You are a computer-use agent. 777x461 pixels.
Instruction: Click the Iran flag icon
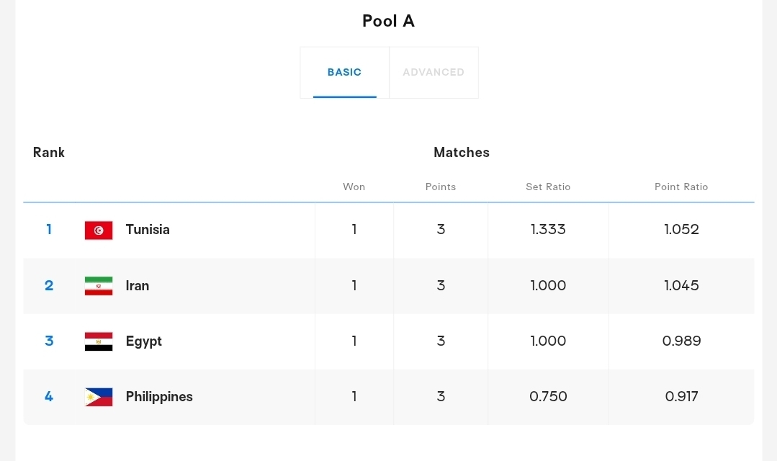point(99,286)
